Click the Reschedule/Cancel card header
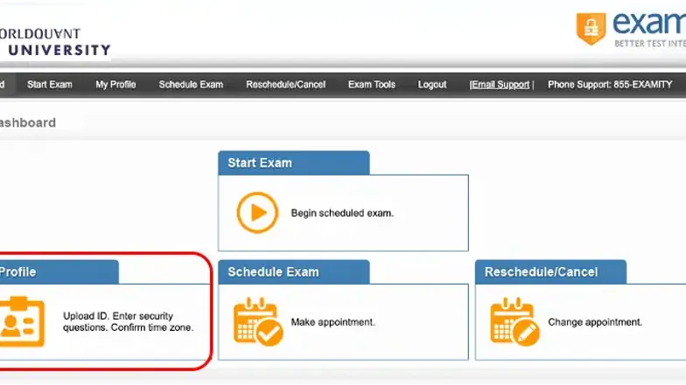The height and width of the screenshot is (385, 686). (x=551, y=272)
